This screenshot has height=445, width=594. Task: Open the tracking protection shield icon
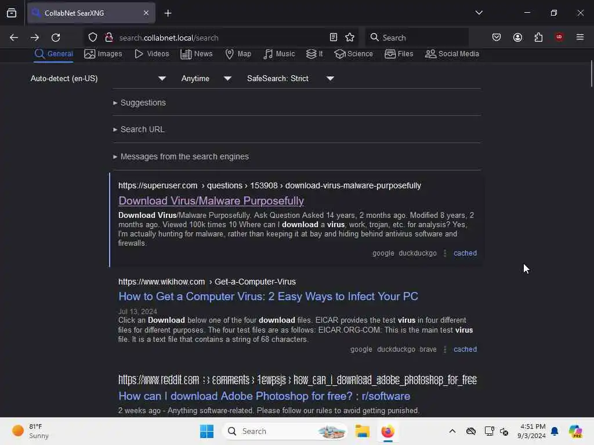[x=93, y=38]
